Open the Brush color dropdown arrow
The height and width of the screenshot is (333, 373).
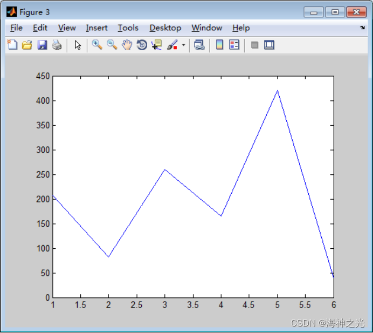[x=183, y=45]
